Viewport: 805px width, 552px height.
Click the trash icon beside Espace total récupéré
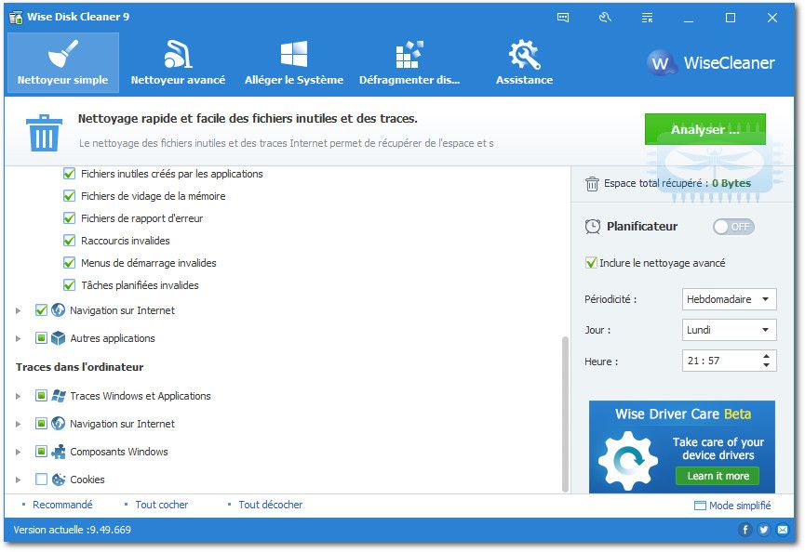(x=592, y=183)
